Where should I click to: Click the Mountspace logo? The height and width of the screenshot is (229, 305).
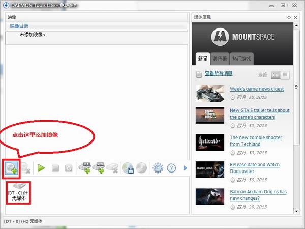[243, 37]
